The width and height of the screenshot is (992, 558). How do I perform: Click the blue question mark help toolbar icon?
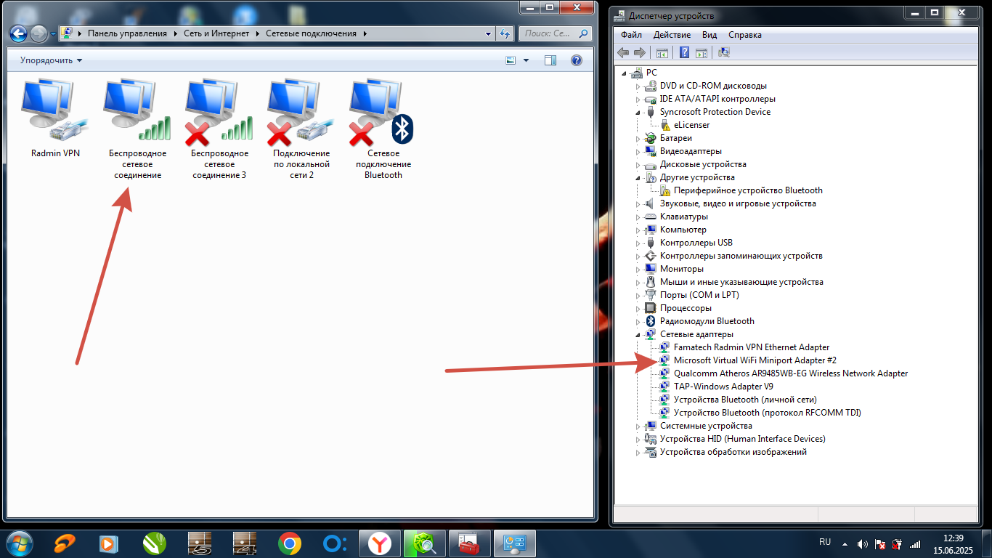(x=684, y=52)
